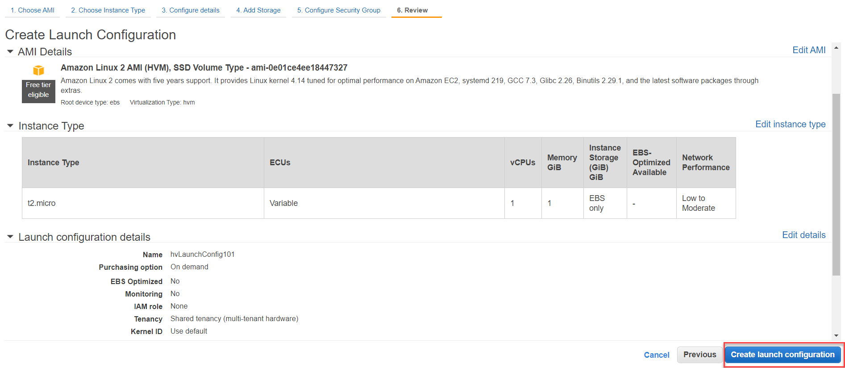Click the Free tier eligible badge
This screenshot has width=845, height=368.
[38, 91]
